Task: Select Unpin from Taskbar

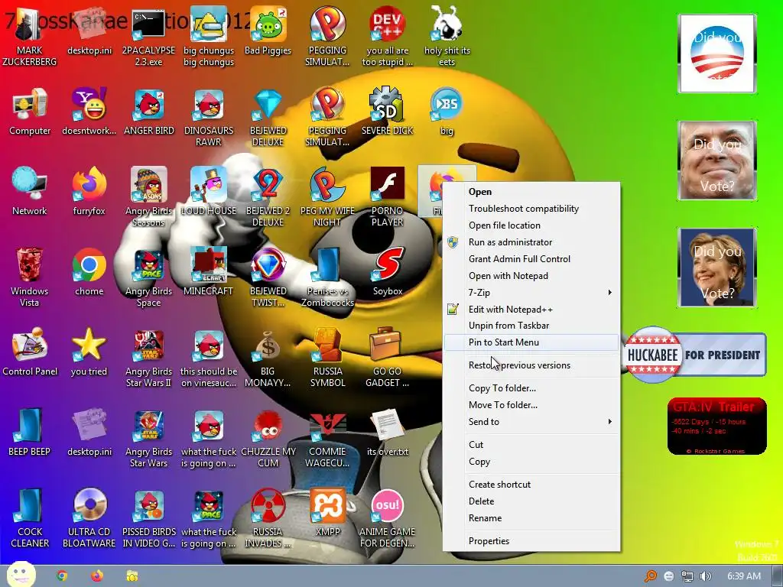Action: 531,326
